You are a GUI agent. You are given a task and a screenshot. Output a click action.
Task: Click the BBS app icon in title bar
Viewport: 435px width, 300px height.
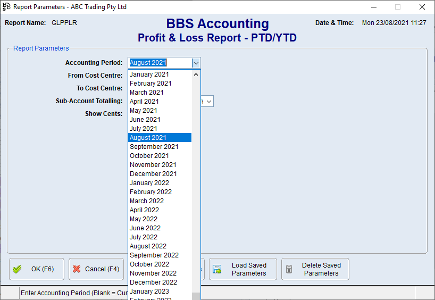[6, 7]
